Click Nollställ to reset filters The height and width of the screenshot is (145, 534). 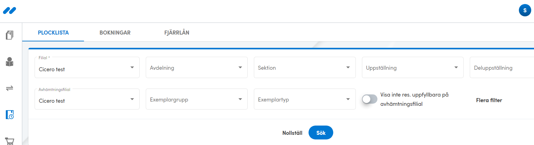[x=292, y=133]
